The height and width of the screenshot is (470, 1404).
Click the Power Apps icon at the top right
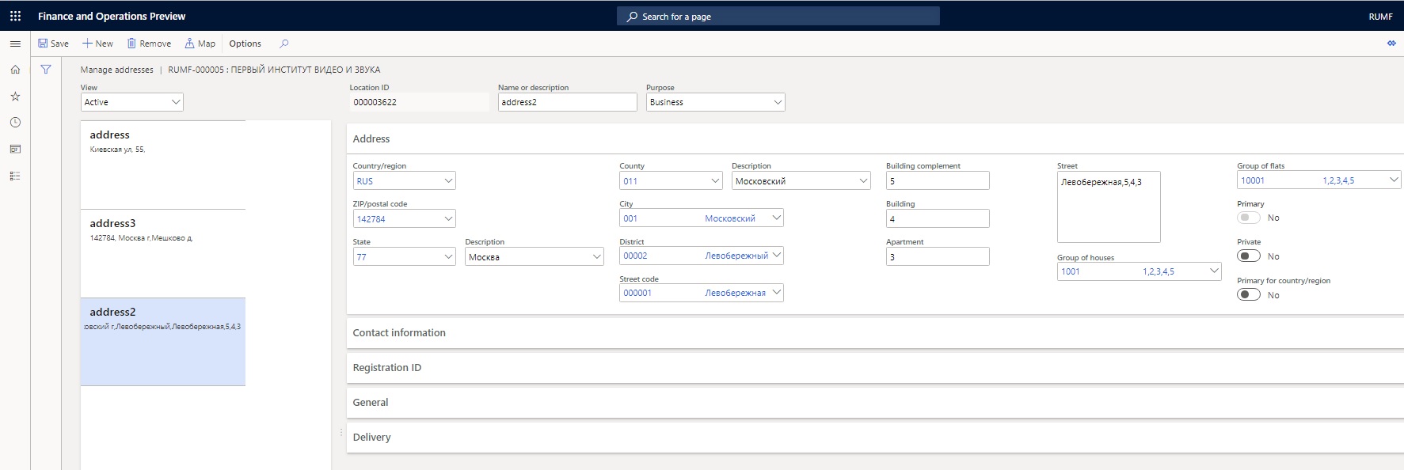[1391, 44]
